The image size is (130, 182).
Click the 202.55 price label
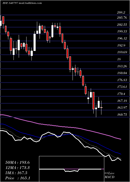pyautogui.click(x=122, y=25)
